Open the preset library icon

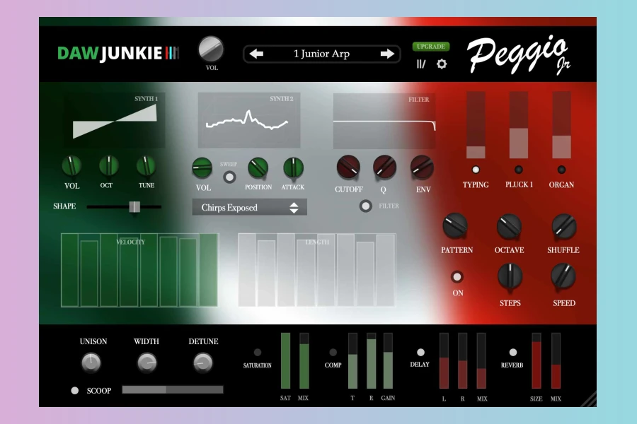421,64
